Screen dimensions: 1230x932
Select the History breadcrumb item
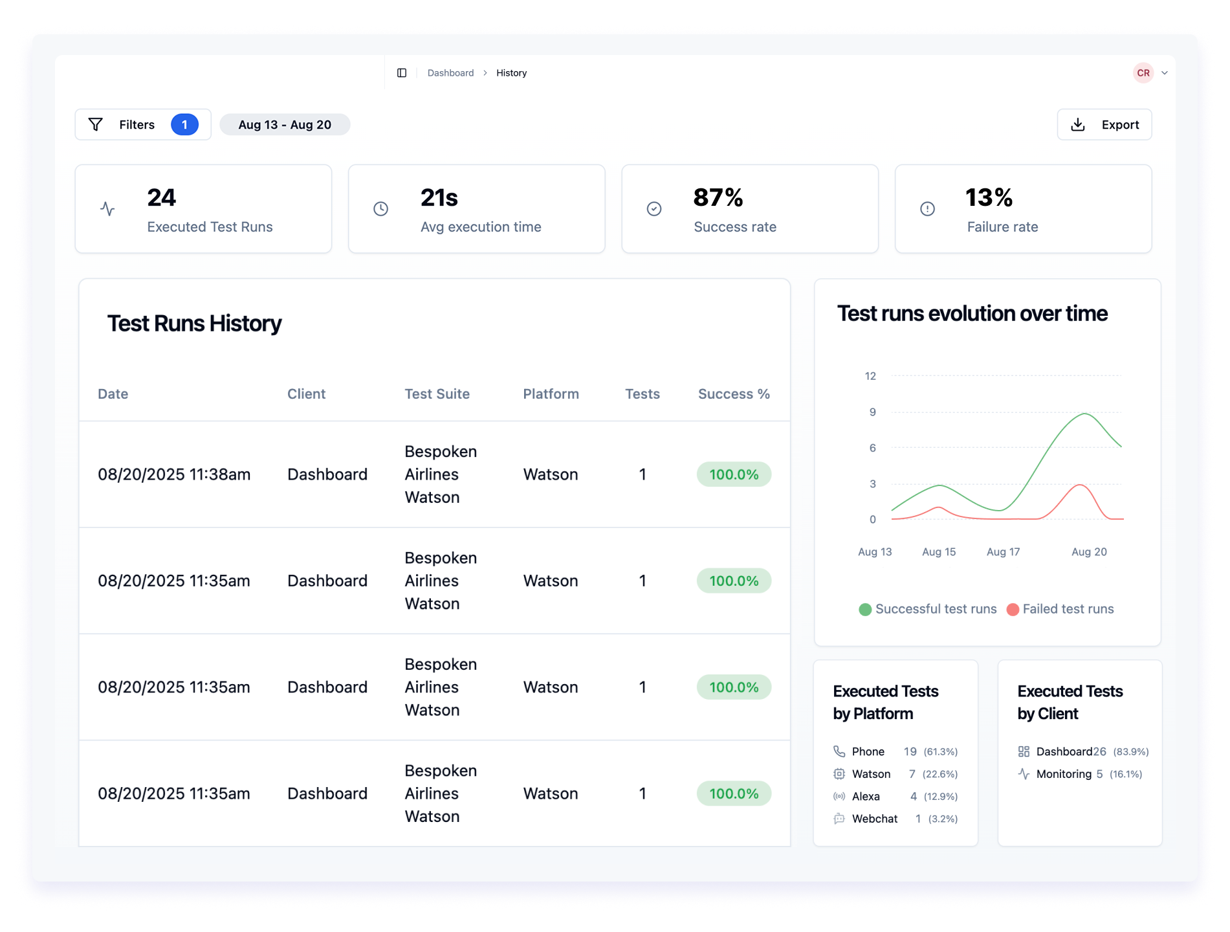click(x=511, y=72)
